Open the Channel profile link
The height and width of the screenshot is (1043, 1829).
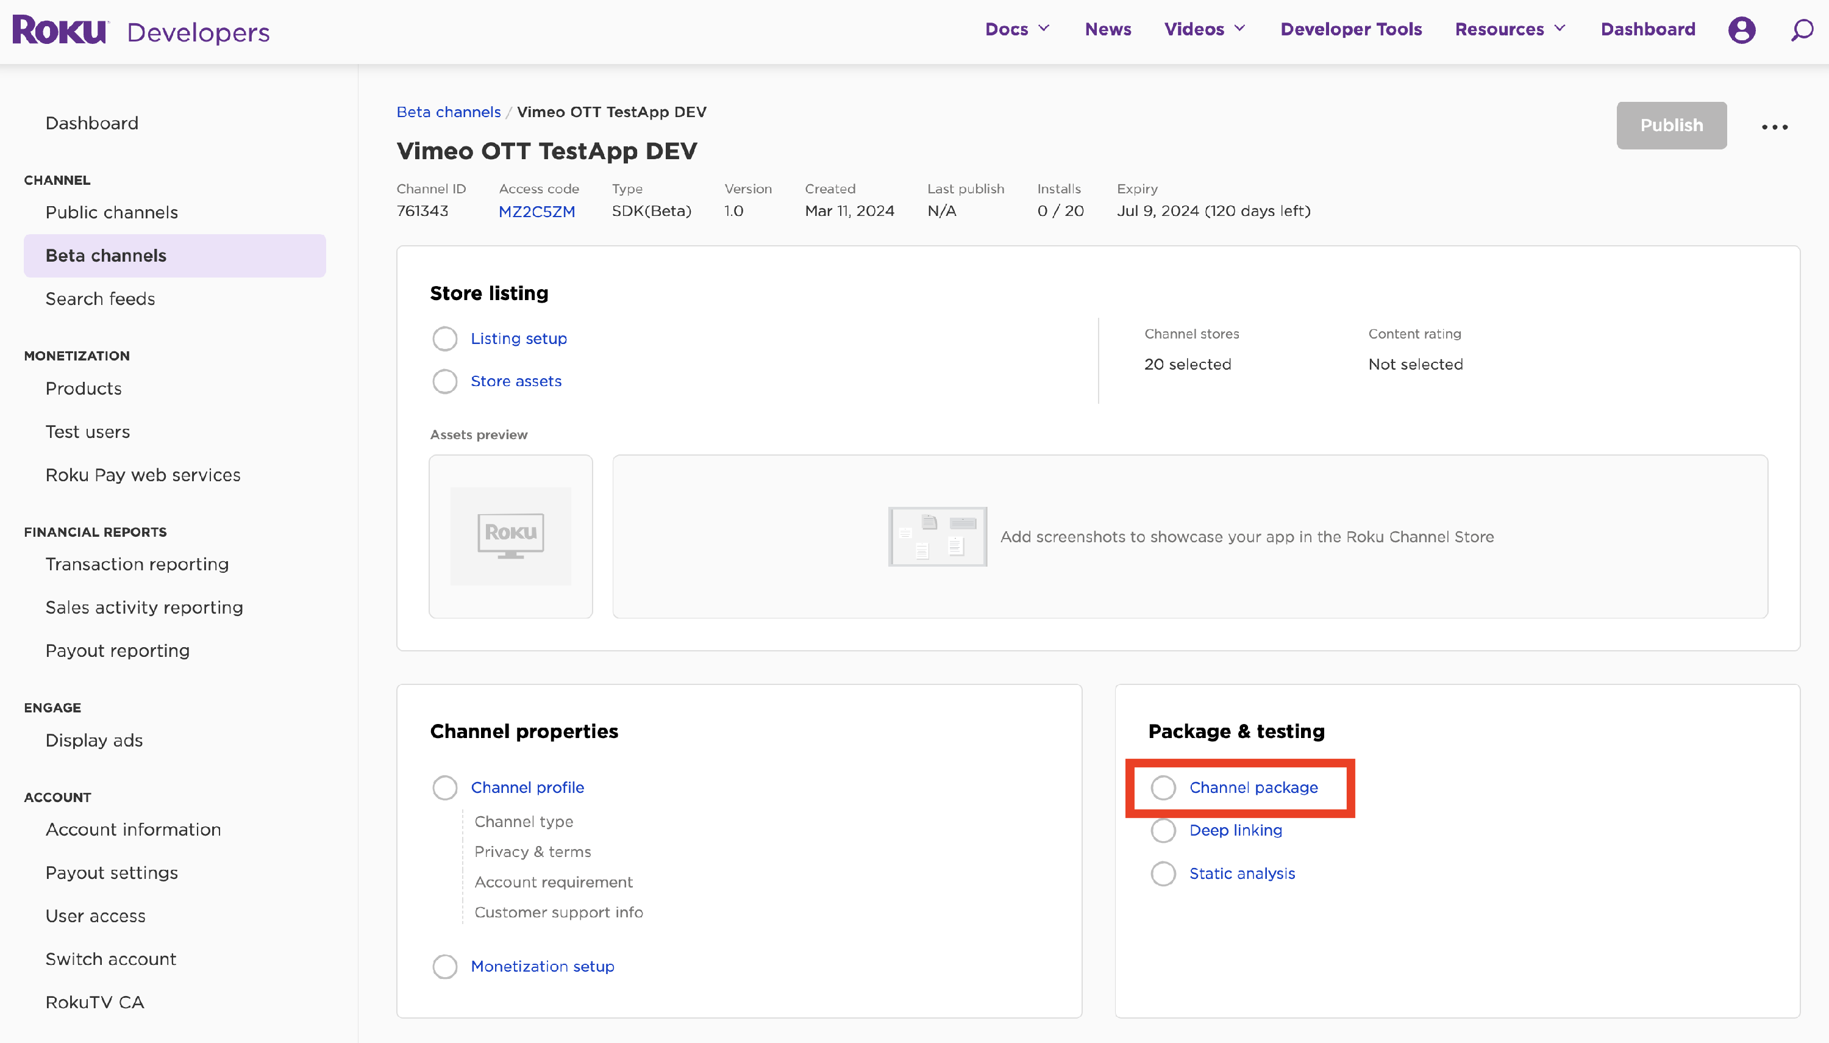pyautogui.click(x=527, y=787)
